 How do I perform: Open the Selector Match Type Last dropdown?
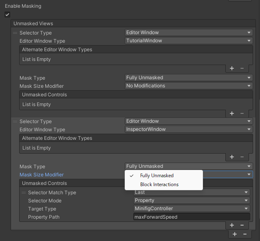tap(192, 192)
